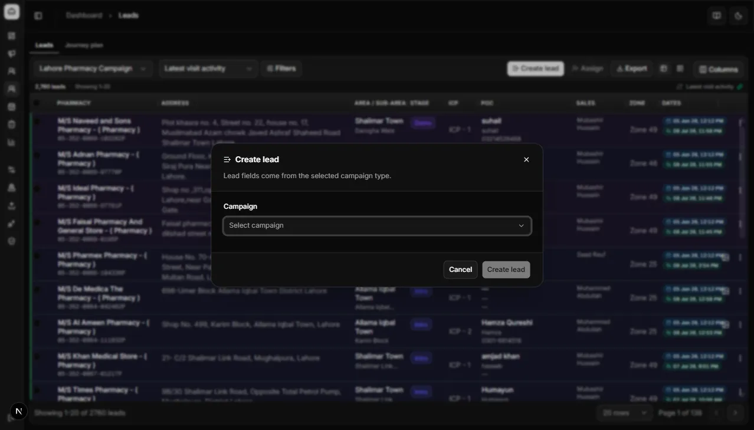The width and height of the screenshot is (754, 430).
Task: Tick the select-all checkbox in table header
Action: [37, 103]
